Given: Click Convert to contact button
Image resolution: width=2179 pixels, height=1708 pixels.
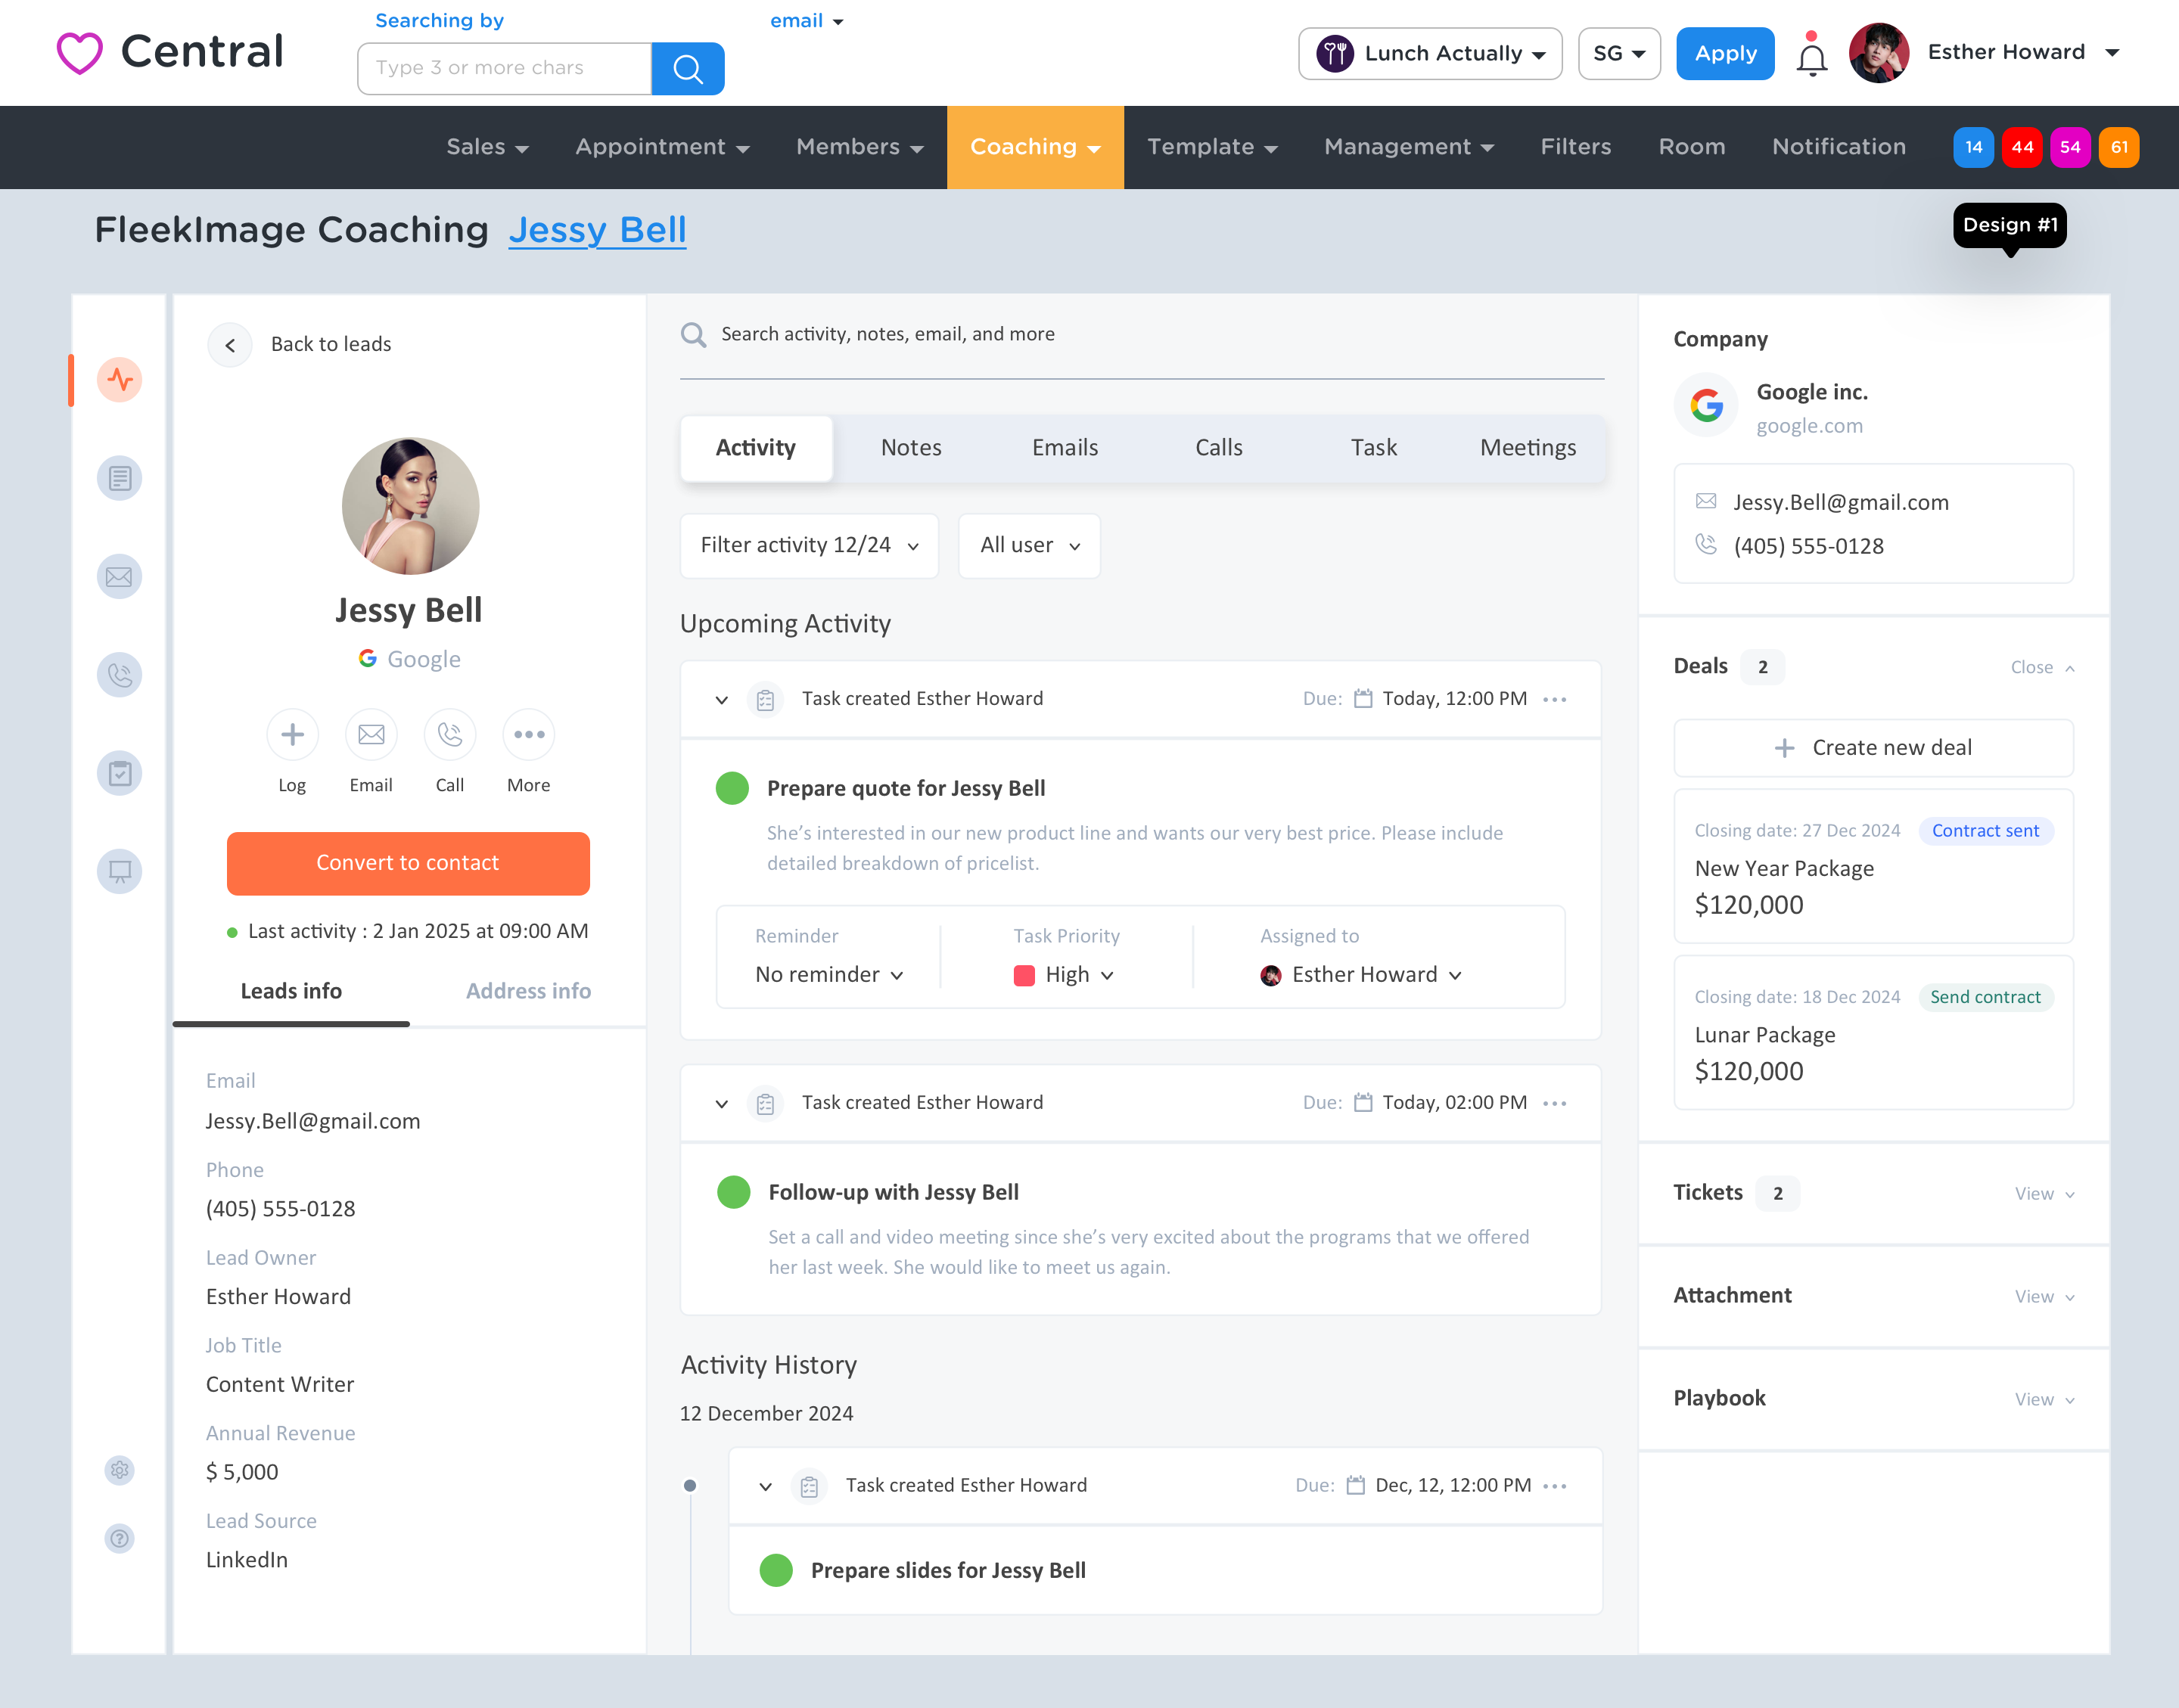Looking at the screenshot, I should coord(408,863).
